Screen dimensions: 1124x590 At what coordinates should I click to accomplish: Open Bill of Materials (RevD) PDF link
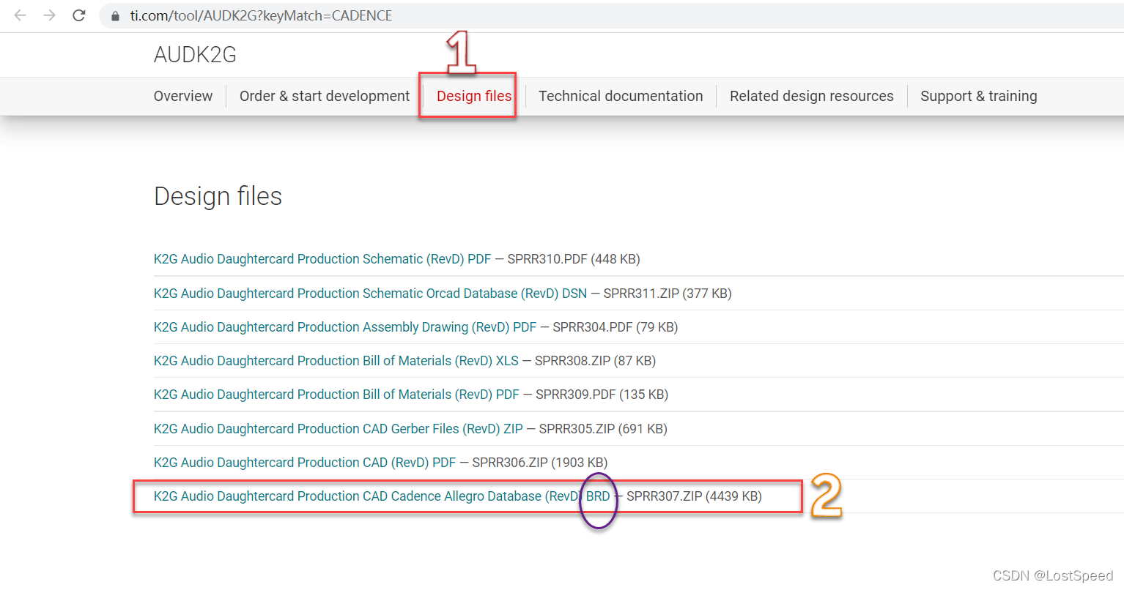[x=336, y=395]
